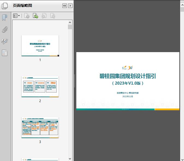Select page 3 thumbnail
Viewport: 184px width, 161px height.
pyautogui.click(x=40, y=127)
